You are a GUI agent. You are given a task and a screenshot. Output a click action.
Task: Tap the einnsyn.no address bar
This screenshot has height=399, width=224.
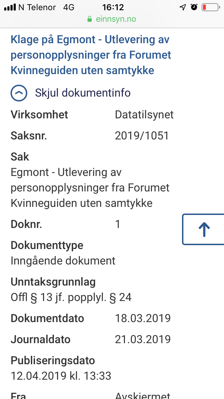pos(112,19)
